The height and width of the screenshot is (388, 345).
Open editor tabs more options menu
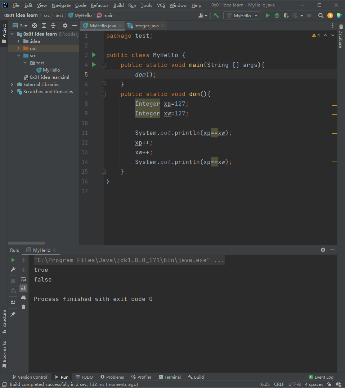coord(333,26)
